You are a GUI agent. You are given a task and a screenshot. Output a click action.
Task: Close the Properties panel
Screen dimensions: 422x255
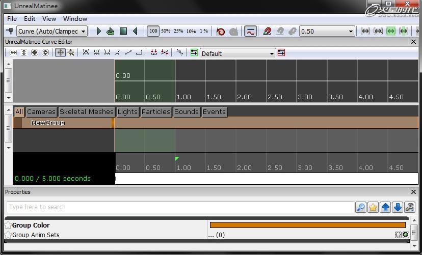pos(414,192)
